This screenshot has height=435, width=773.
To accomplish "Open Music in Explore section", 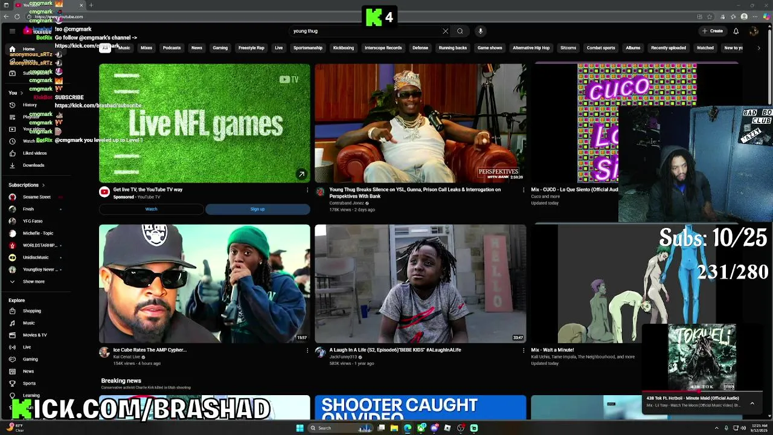I will (28, 323).
